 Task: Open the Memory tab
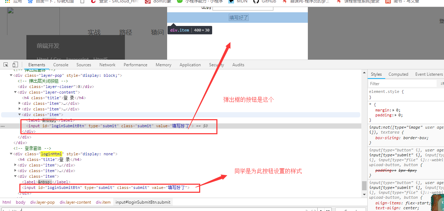click(x=164, y=65)
